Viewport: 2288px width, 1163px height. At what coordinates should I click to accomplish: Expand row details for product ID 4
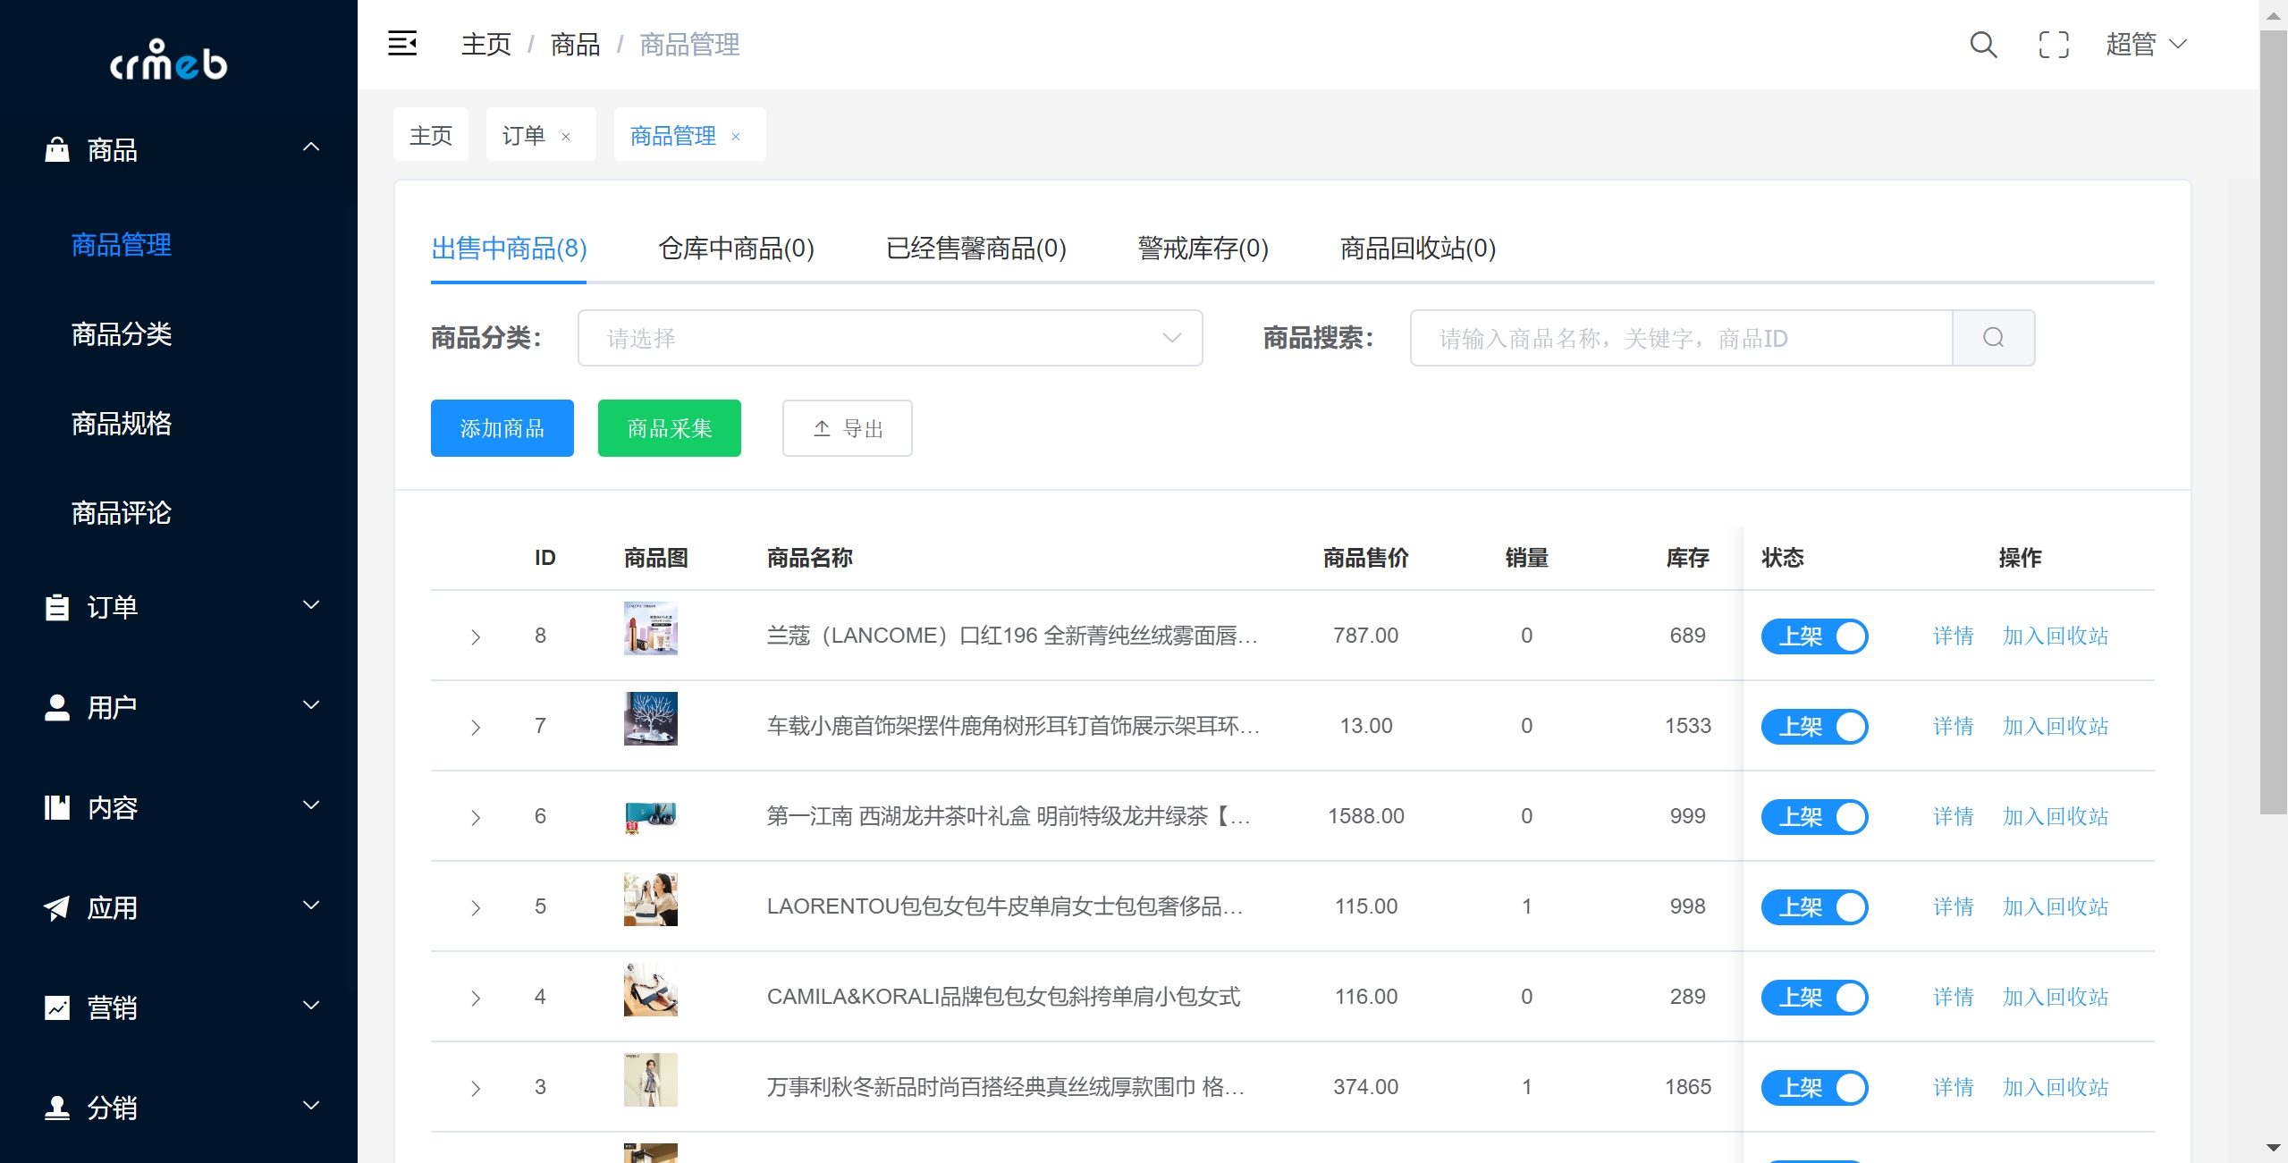tap(476, 998)
